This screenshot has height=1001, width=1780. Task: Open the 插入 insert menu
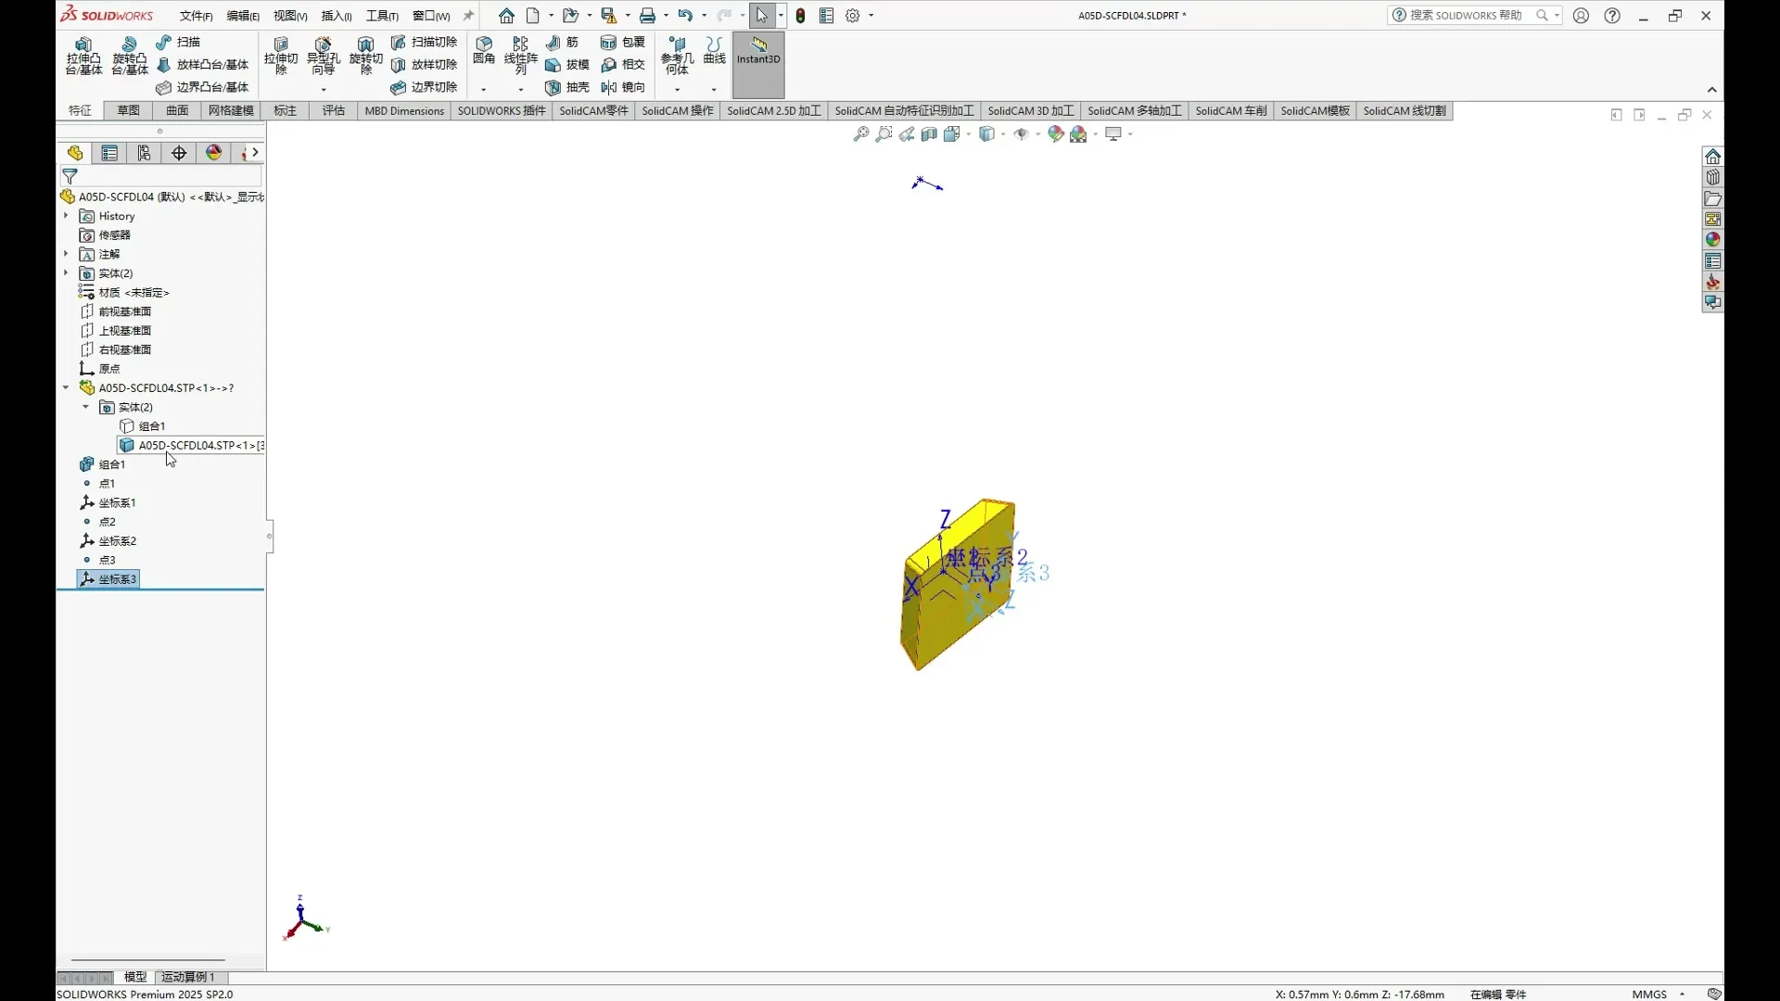[336, 16]
